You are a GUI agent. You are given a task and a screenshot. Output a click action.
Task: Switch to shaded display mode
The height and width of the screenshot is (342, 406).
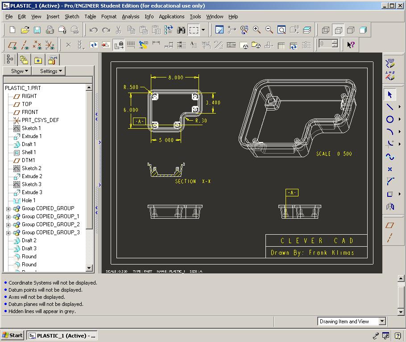363,30
